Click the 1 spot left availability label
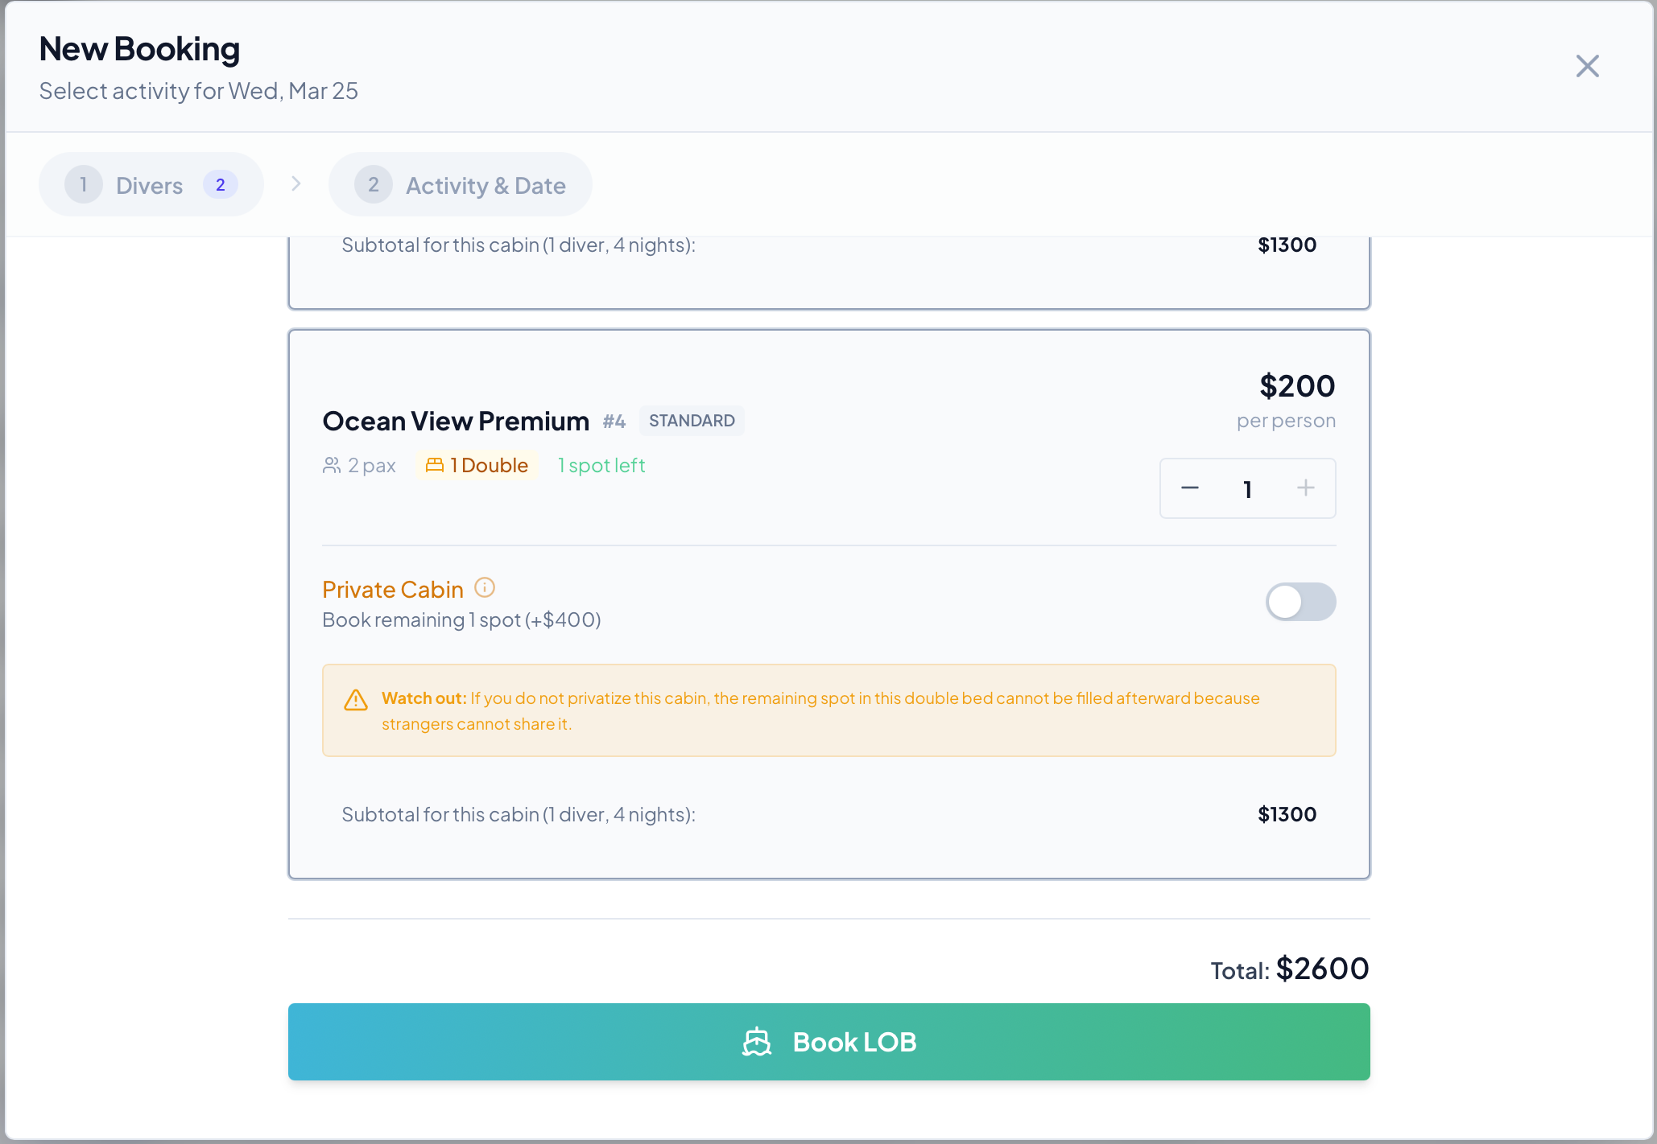 click(x=601, y=465)
